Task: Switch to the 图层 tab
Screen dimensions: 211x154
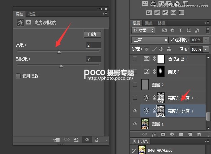Action: pyautogui.click(x=136, y=23)
